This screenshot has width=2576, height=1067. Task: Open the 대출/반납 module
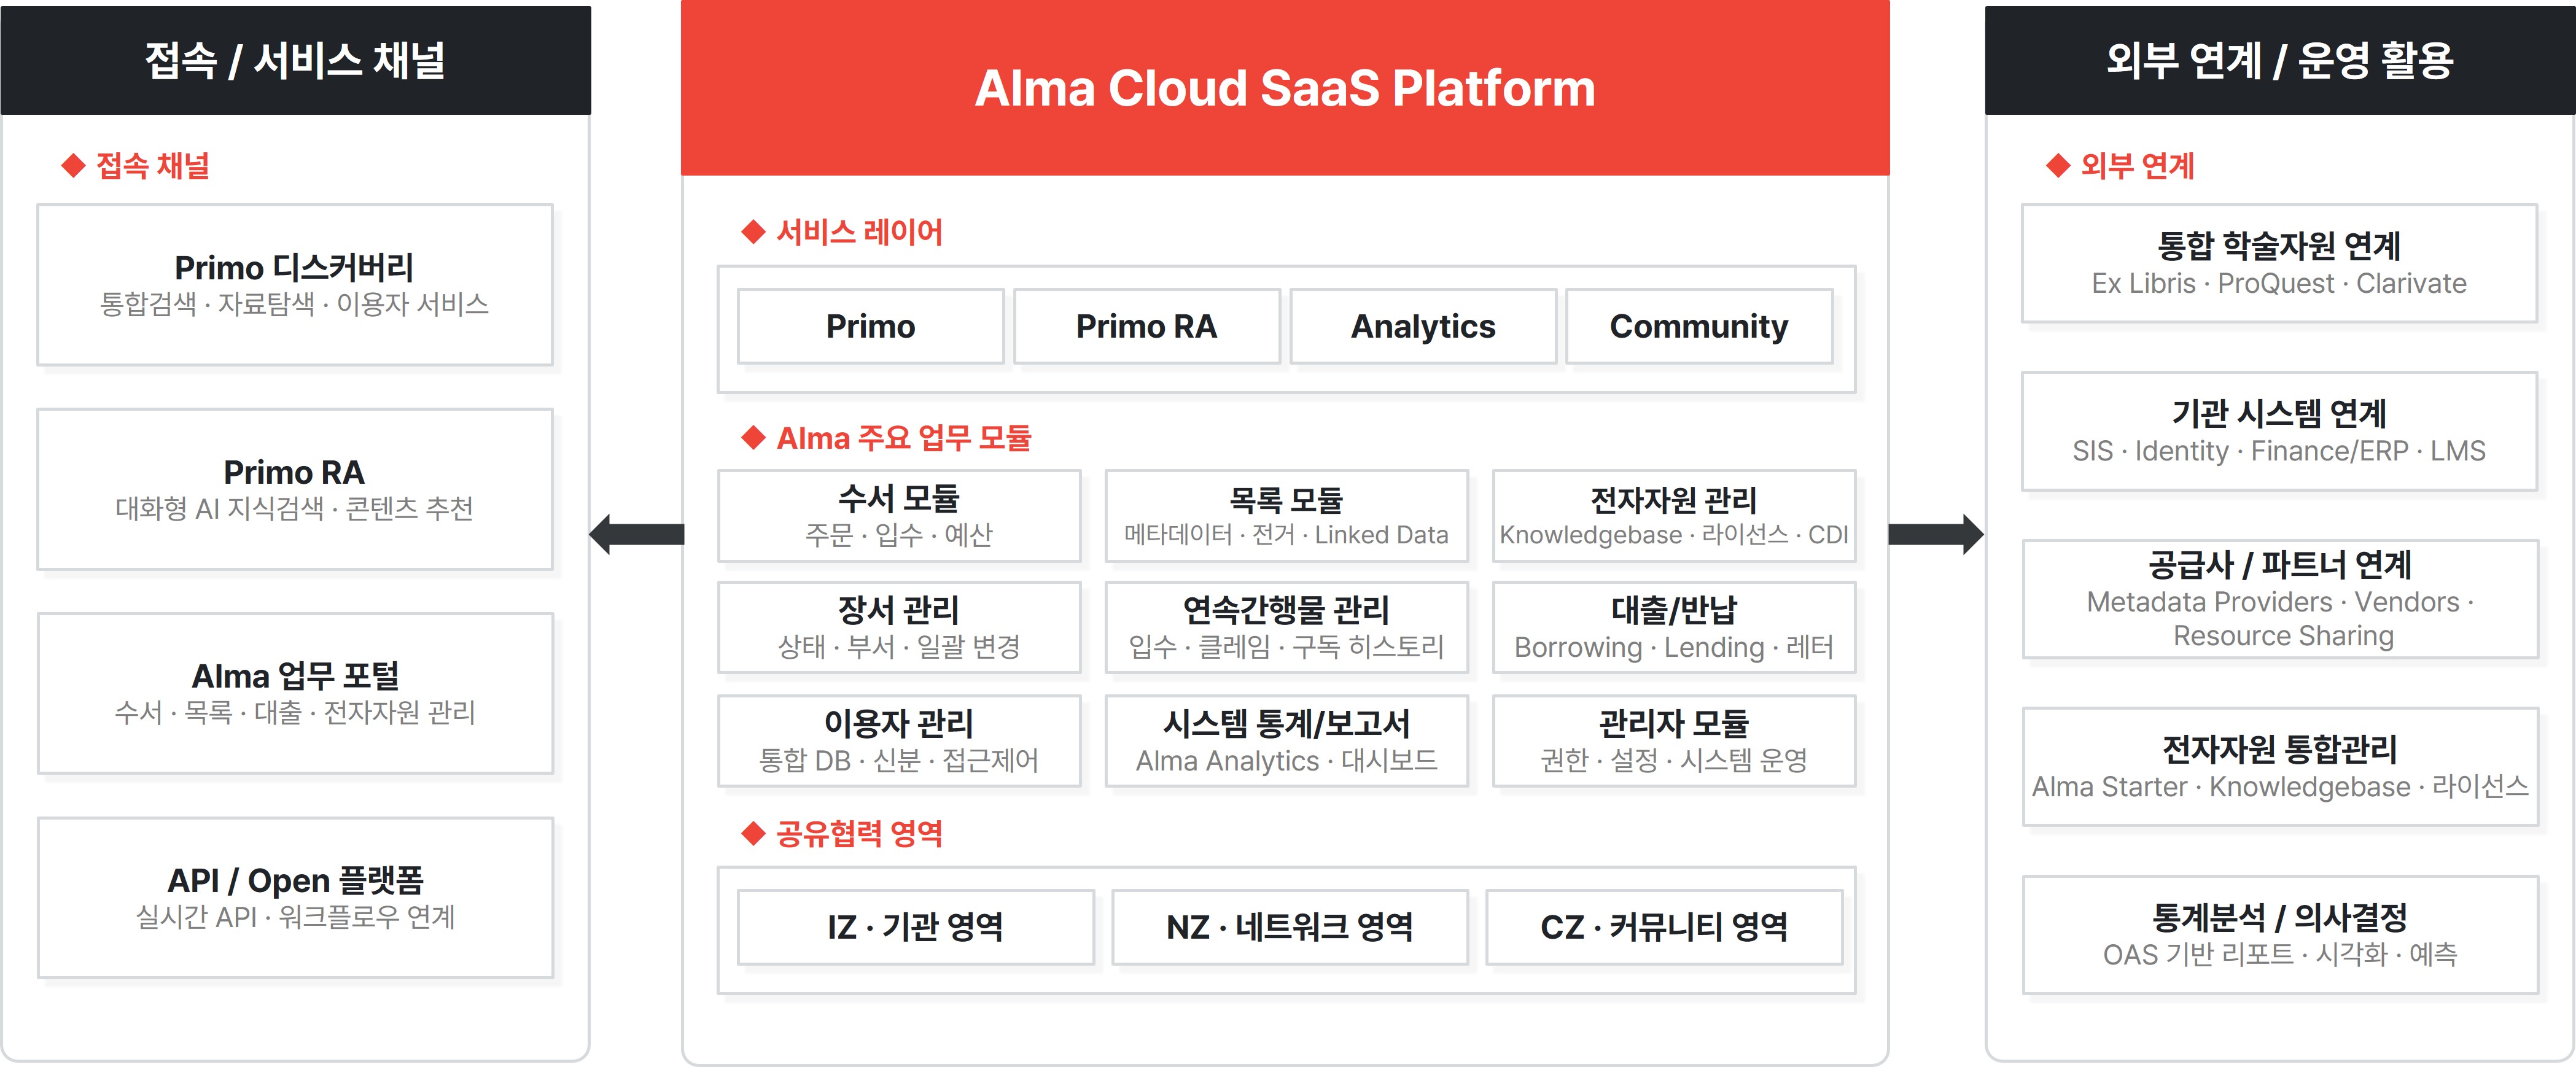click(1674, 627)
